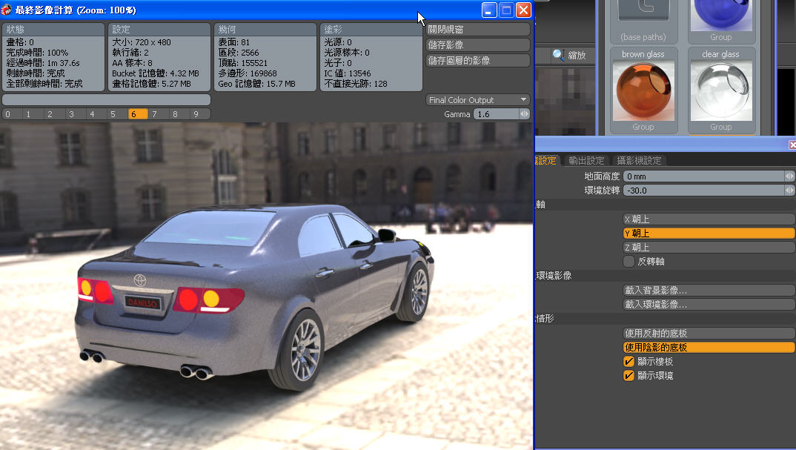Click the 幾何 panel header

265,30
